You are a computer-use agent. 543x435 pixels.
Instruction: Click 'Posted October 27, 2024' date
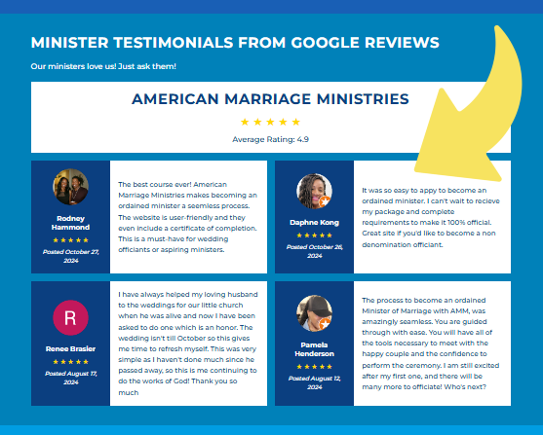pyautogui.click(x=70, y=256)
